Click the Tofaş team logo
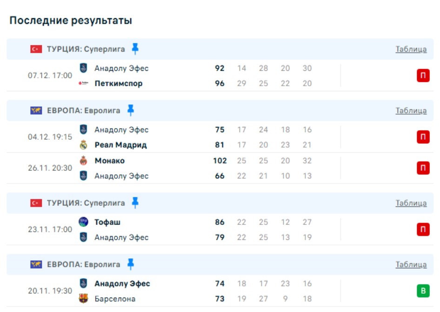The width and height of the screenshot is (440, 312). pyautogui.click(x=83, y=222)
